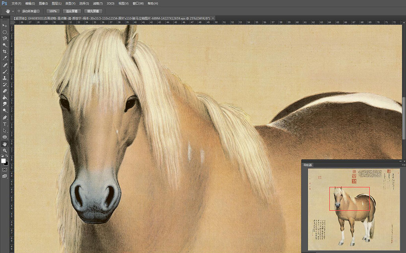The height and width of the screenshot is (253, 406).
Task: Open the 视图(V) menu
Action: coord(123,4)
